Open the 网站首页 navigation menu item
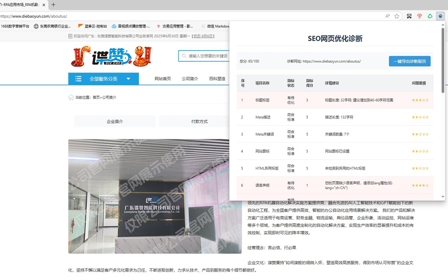 (x=162, y=79)
